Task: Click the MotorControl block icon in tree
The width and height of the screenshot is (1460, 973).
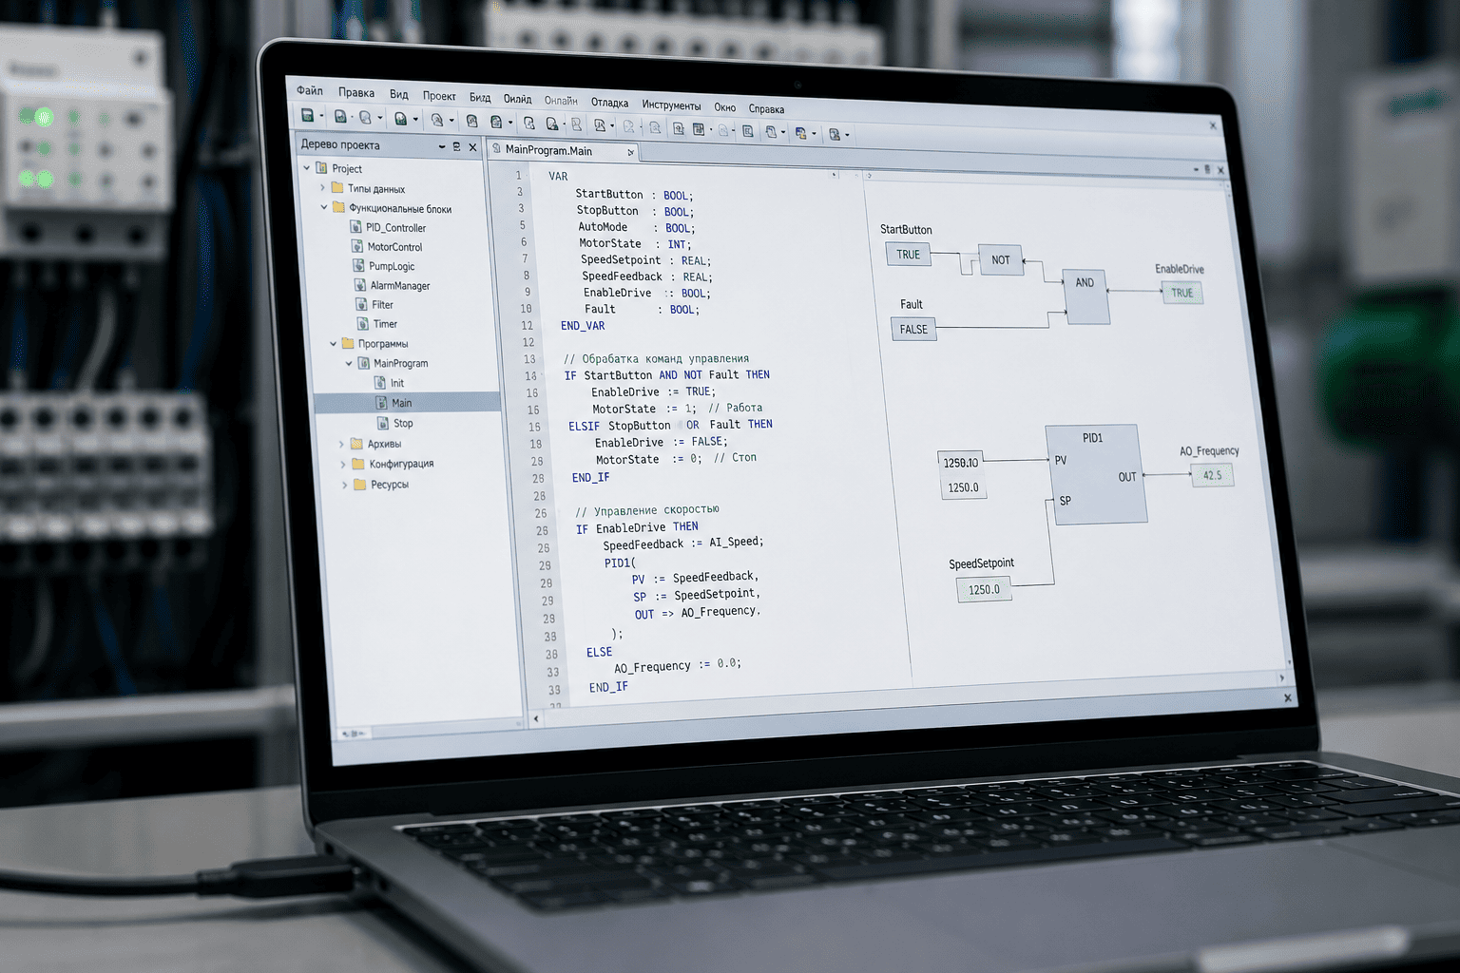Action: (x=357, y=246)
